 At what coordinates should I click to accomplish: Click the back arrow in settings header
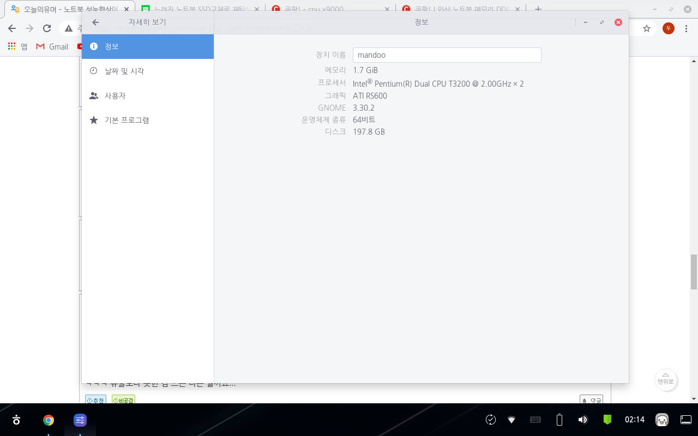(95, 22)
